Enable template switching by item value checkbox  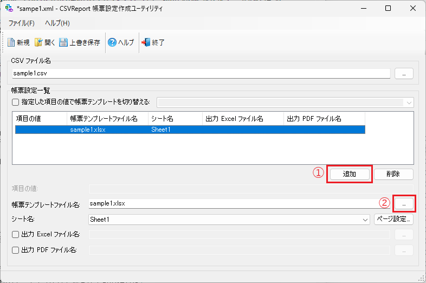pos(16,102)
